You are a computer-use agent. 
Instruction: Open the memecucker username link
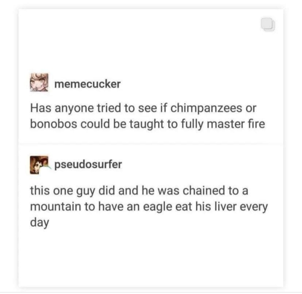click(88, 84)
